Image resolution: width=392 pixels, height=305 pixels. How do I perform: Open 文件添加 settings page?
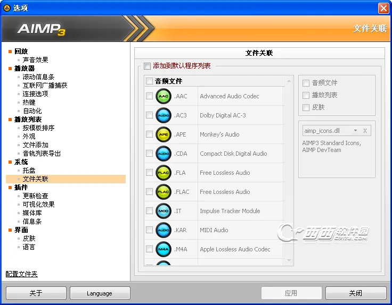[35, 145]
